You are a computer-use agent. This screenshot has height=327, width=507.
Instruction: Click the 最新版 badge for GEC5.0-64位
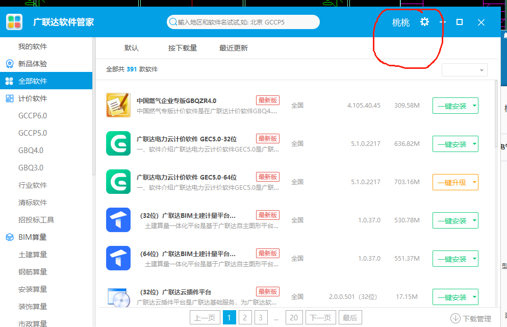[267, 177]
